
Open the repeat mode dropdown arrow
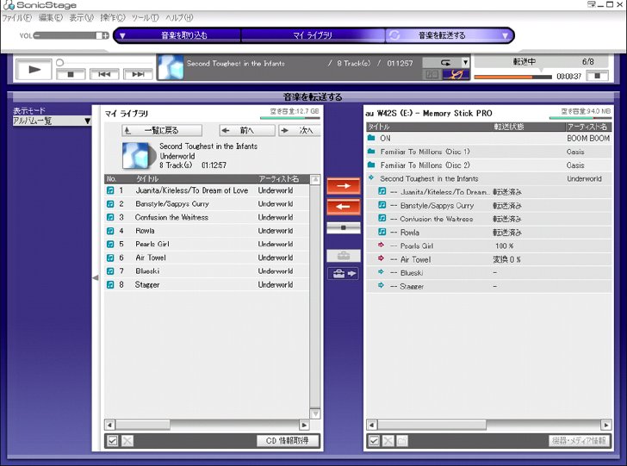[x=465, y=62]
